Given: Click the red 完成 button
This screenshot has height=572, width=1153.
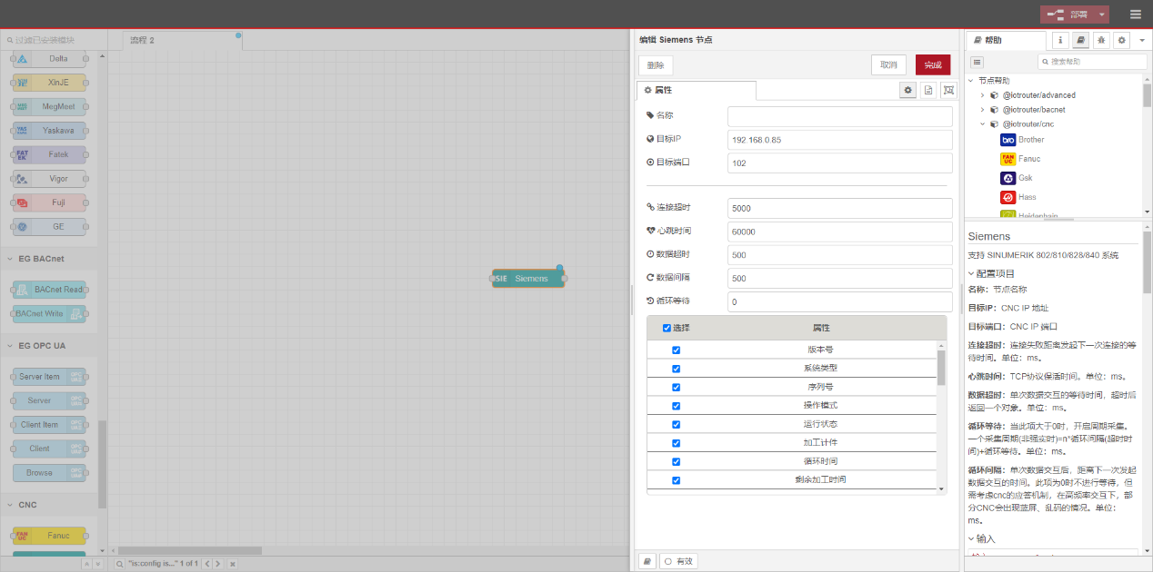Looking at the screenshot, I should click(x=932, y=64).
